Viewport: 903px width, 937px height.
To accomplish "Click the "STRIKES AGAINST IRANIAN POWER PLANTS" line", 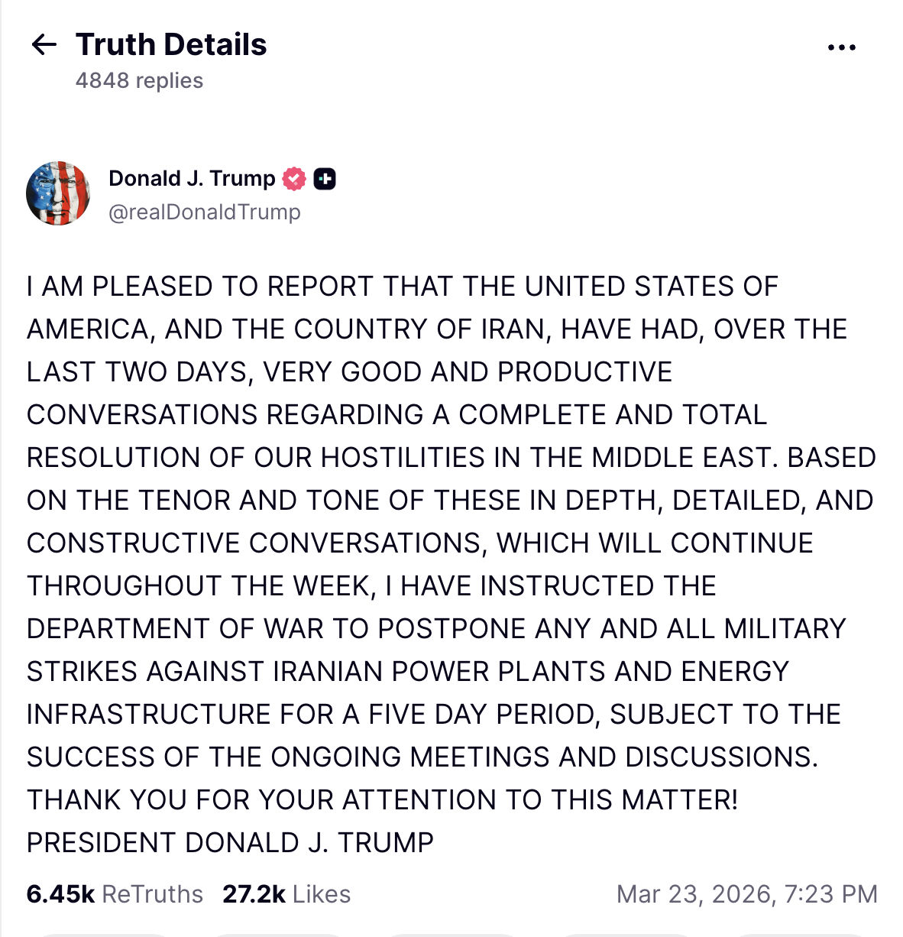I will tap(407, 672).
